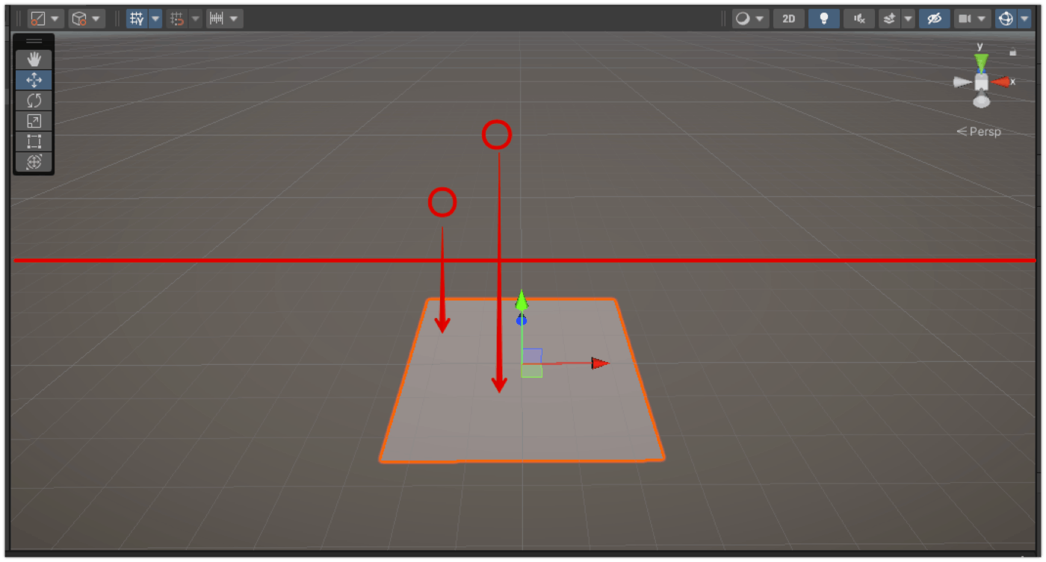Grab the Tools overlay handle bar

tap(34, 41)
